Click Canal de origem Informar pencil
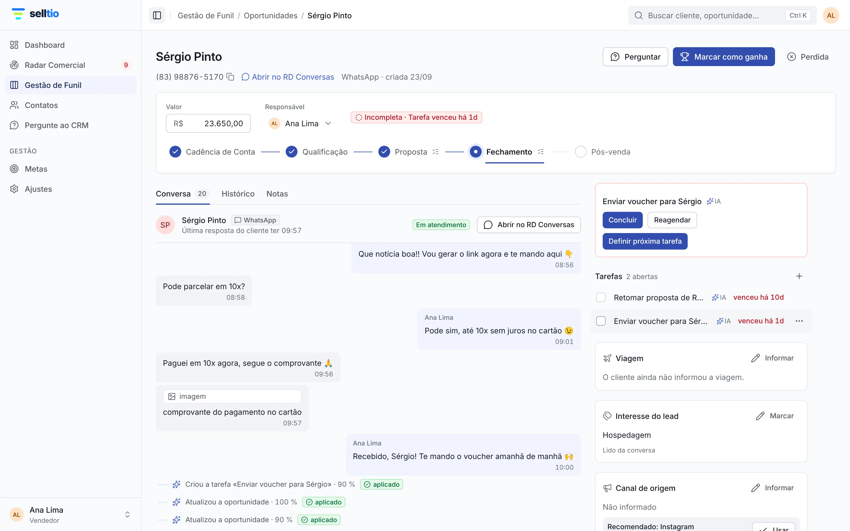The image size is (850, 531). tap(772, 488)
